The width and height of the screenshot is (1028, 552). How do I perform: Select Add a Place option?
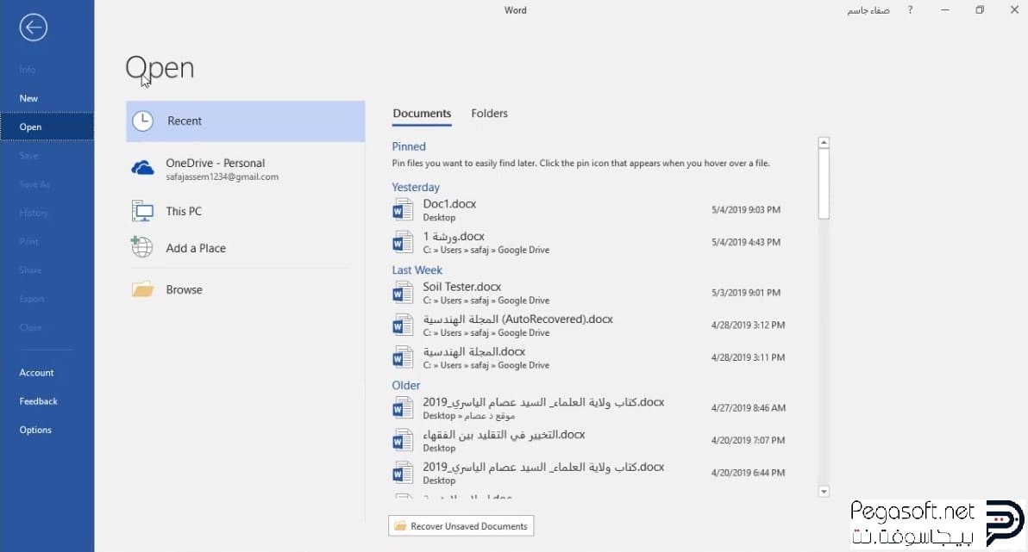click(245, 248)
